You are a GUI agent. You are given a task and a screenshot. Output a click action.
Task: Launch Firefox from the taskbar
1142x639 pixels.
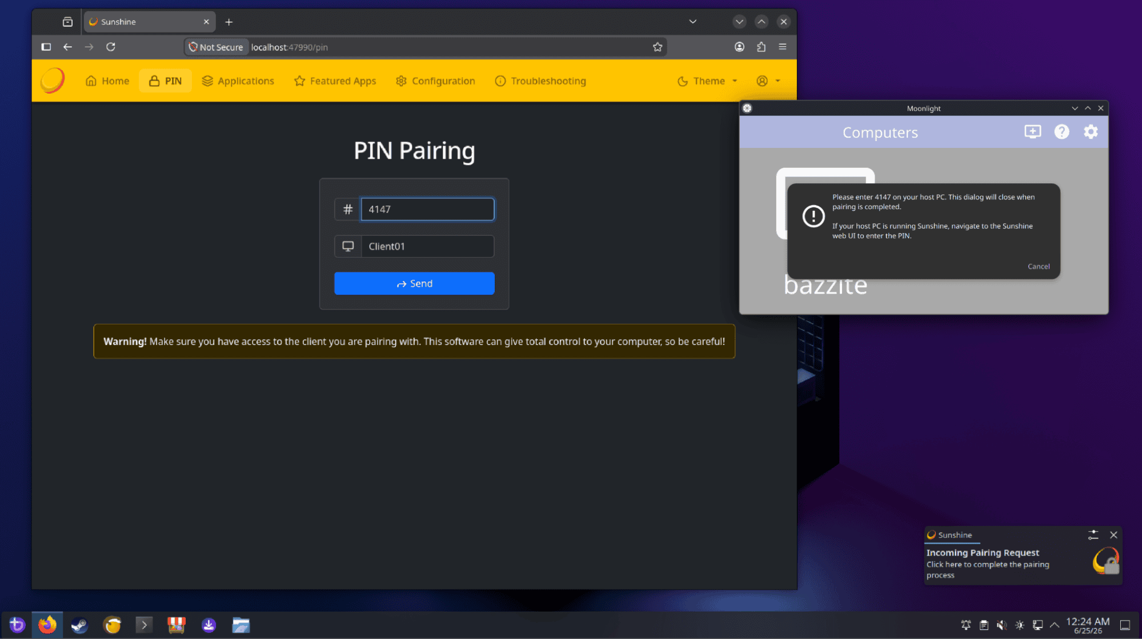(x=47, y=625)
